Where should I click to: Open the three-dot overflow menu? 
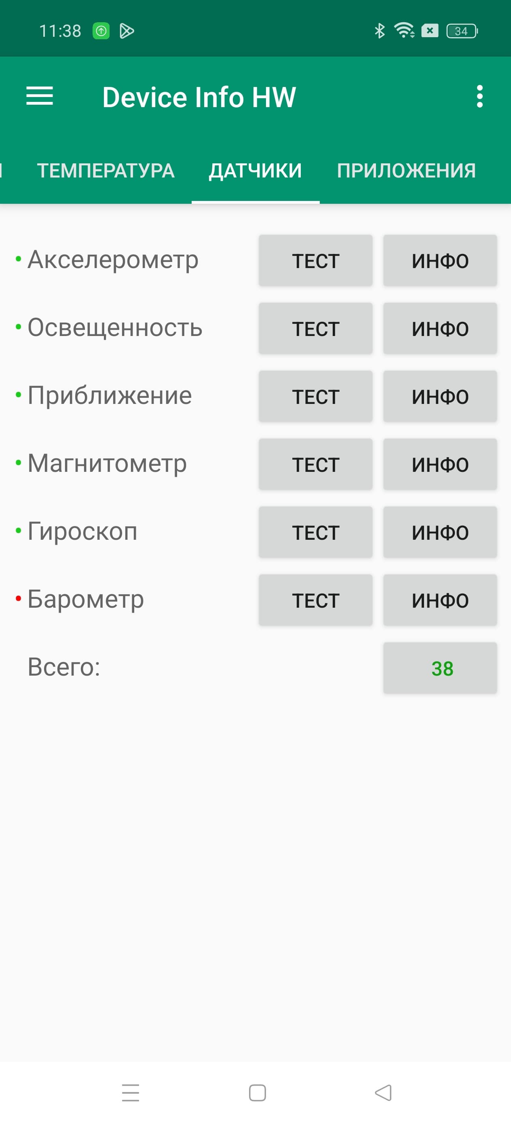479,96
